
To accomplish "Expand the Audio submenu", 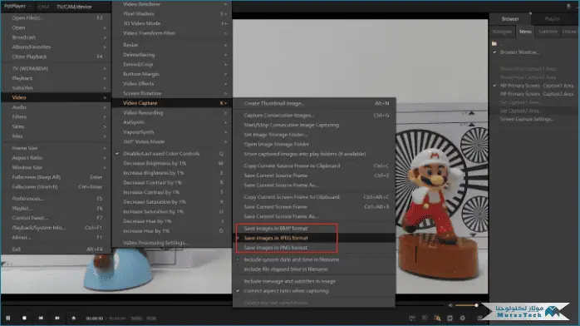I will 57,107.
